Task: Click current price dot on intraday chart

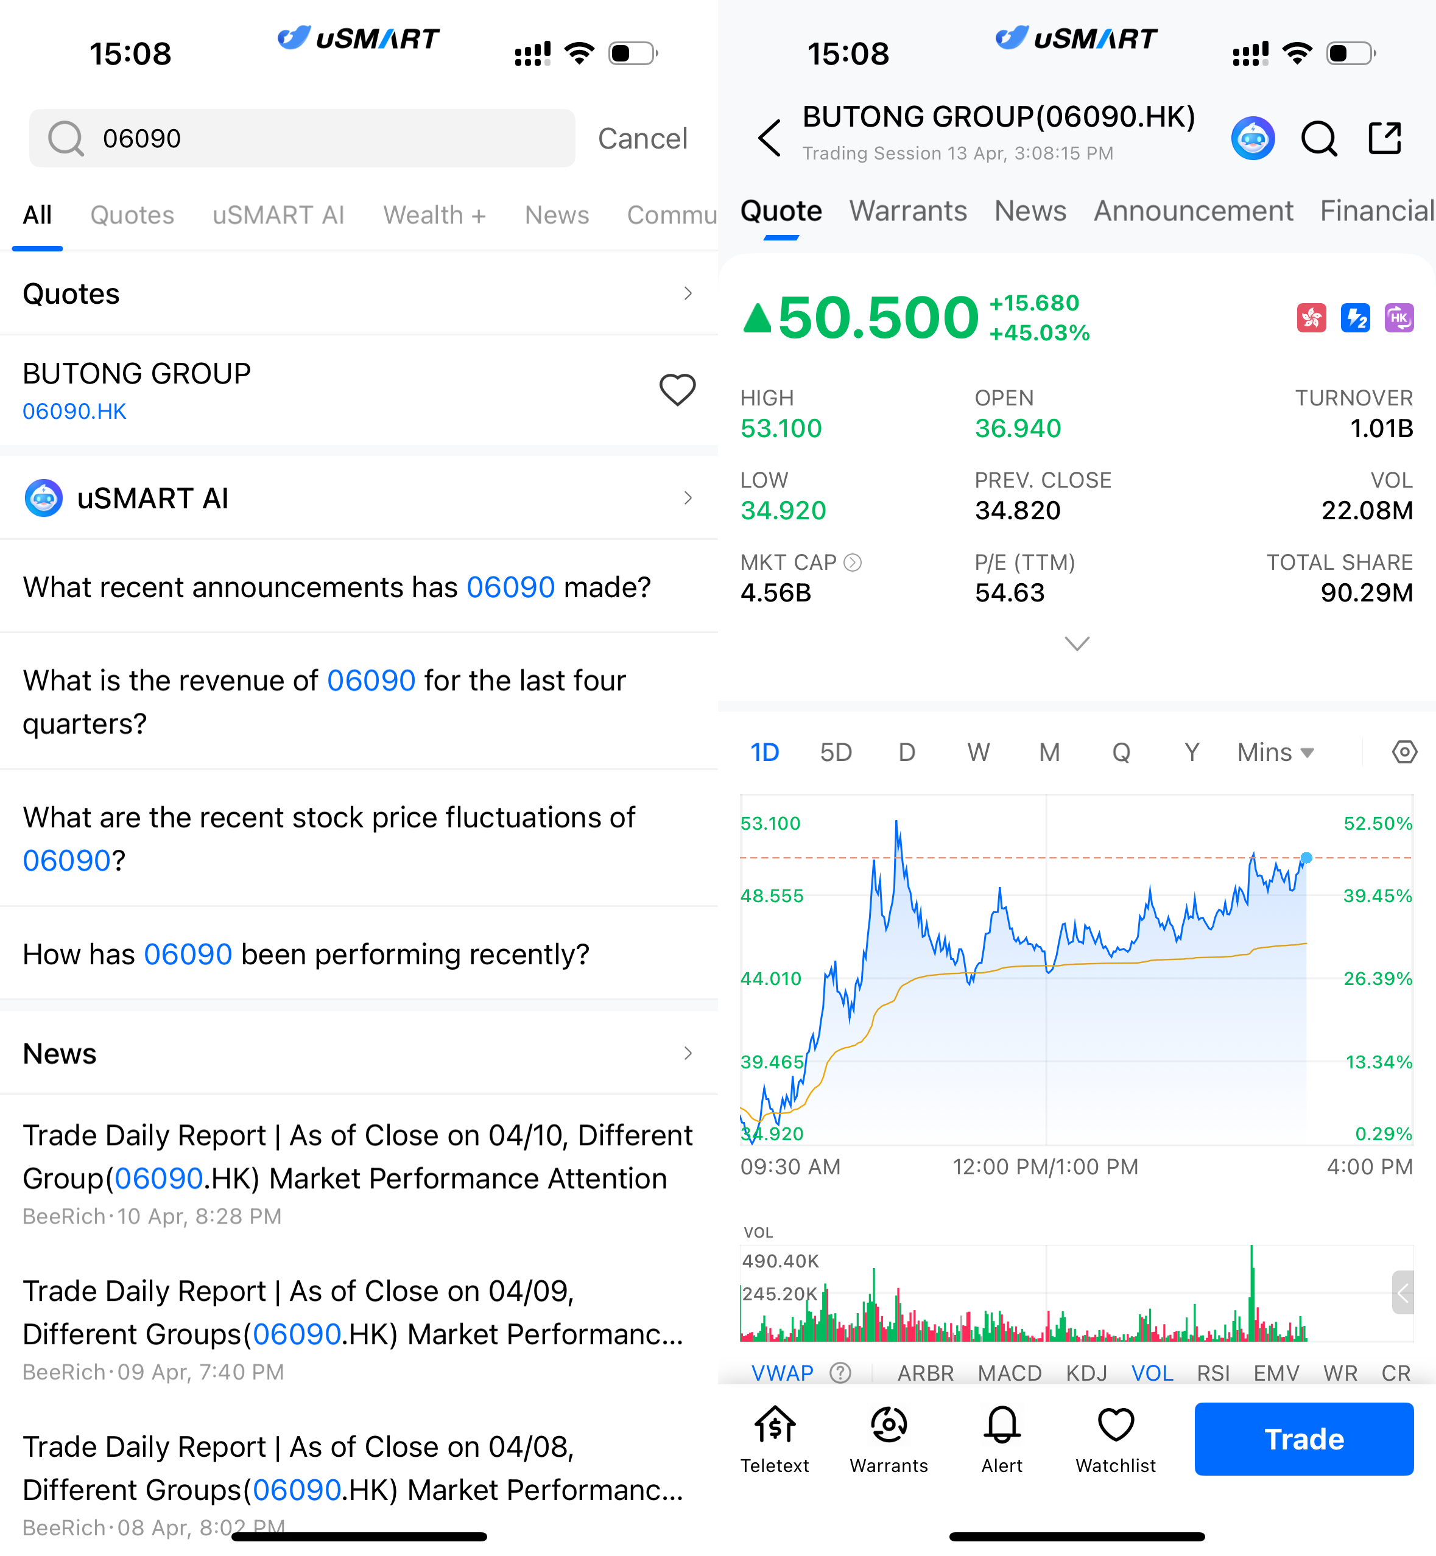Action: click(x=1306, y=858)
